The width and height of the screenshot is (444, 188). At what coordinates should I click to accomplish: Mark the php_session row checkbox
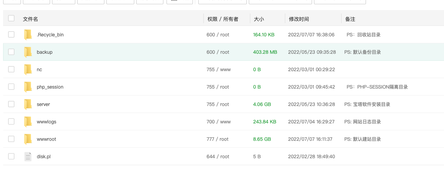11,87
